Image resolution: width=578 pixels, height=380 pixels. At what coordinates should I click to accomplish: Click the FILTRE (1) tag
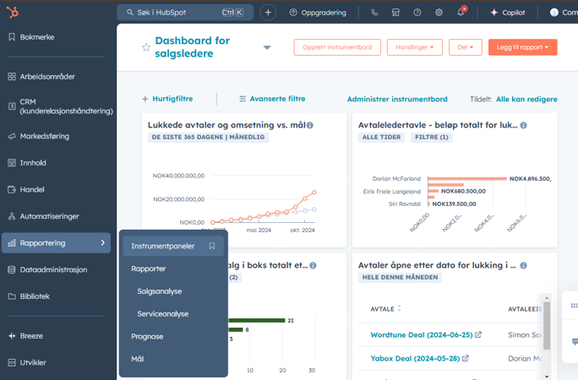[x=432, y=137]
